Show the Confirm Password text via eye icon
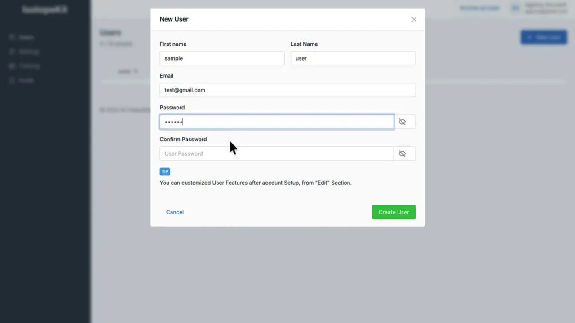This screenshot has width=575, height=323. pos(402,154)
